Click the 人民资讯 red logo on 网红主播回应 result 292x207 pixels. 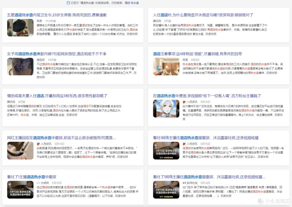tap(38, 144)
